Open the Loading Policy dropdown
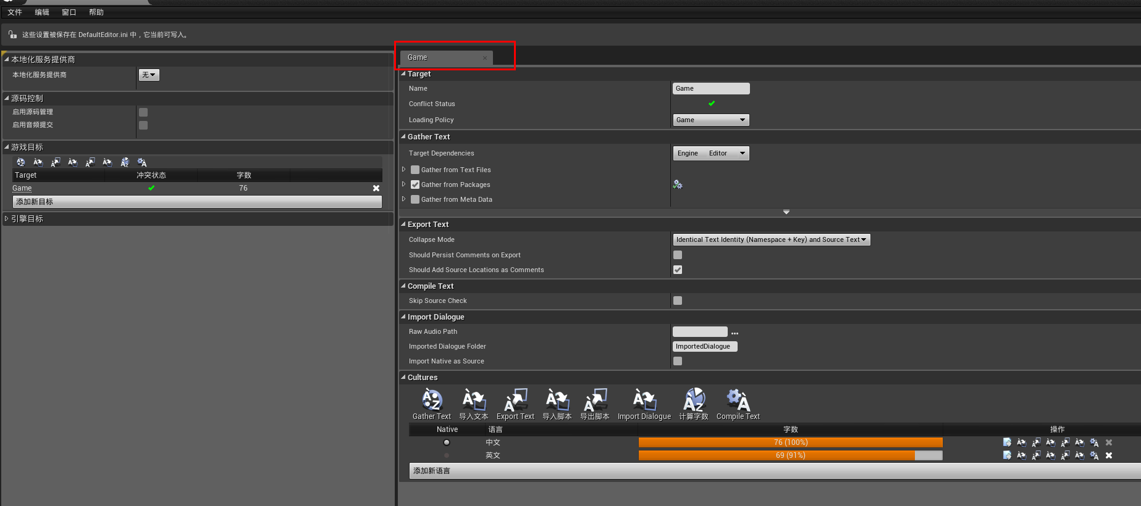The image size is (1141, 506). (x=711, y=120)
